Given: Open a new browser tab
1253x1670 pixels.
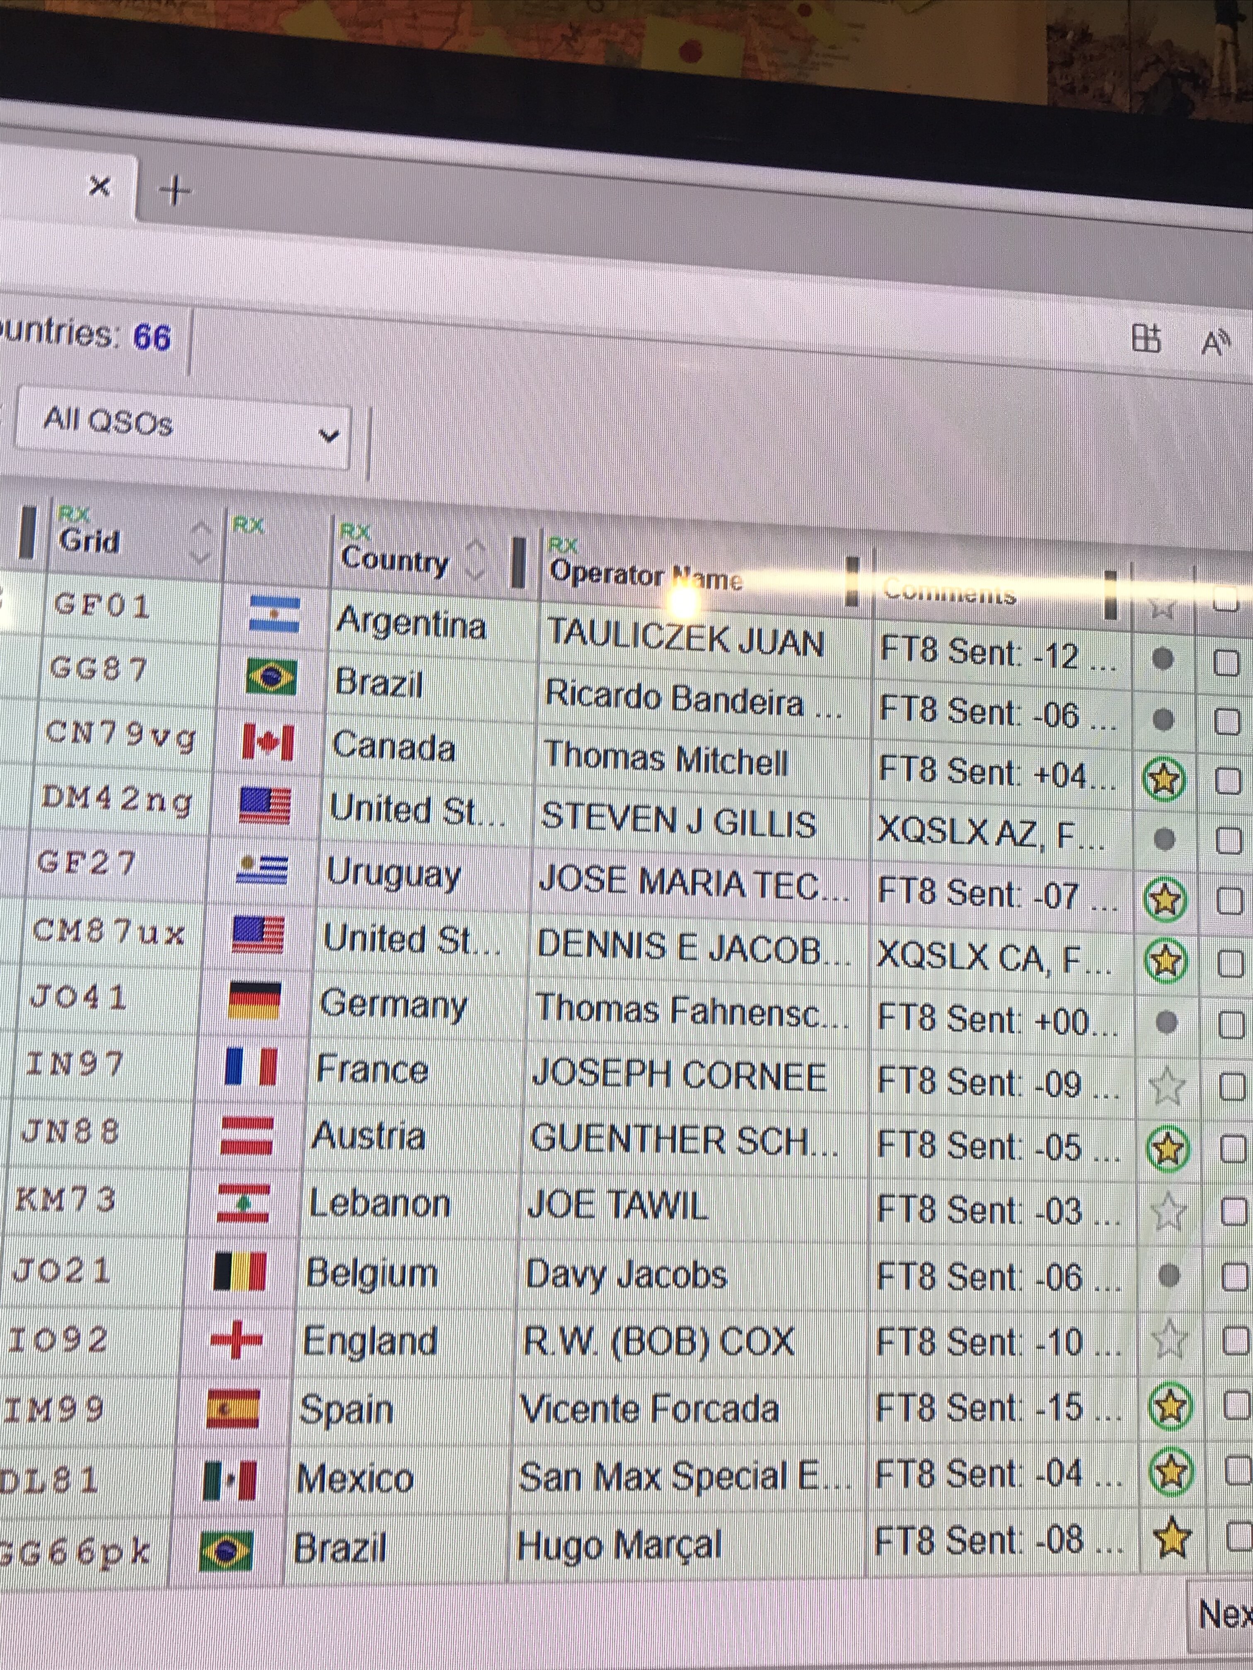Looking at the screenshot, I should [x=175, y=190].
